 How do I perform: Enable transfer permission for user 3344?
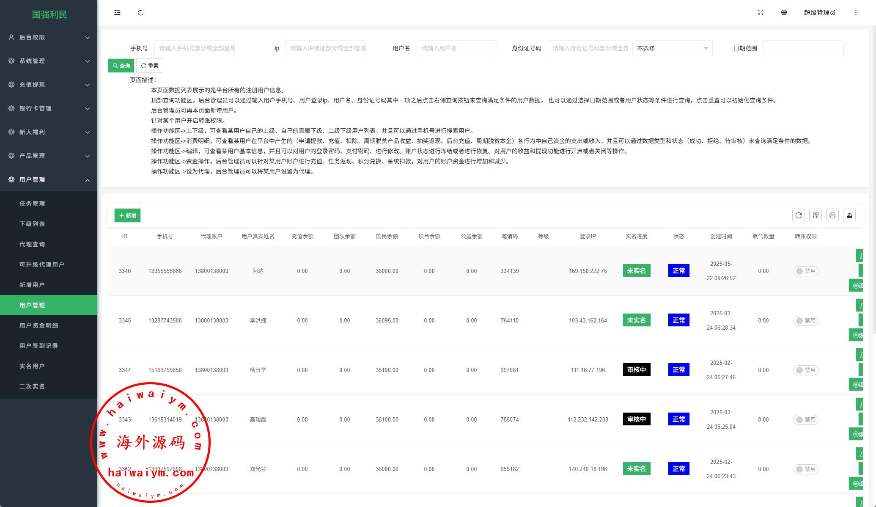coord(805,370)
